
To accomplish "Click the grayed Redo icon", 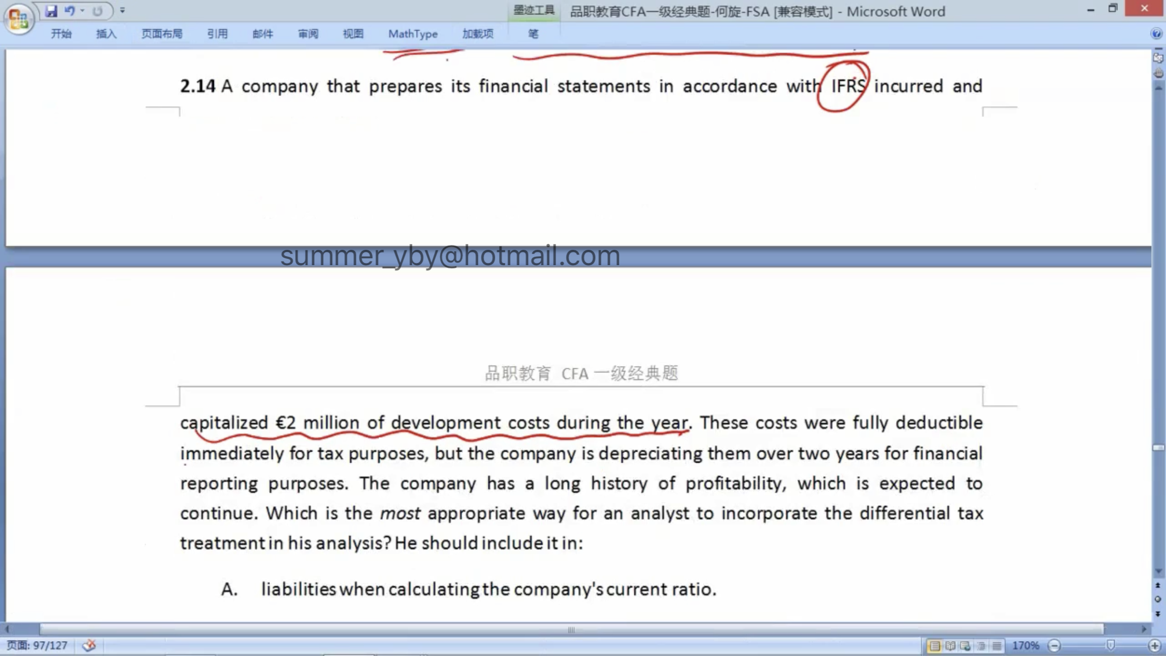I will point(97,11).
